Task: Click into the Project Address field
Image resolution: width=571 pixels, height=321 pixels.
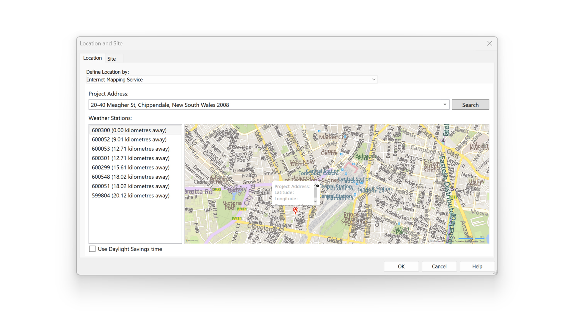Action: (265, 105)
